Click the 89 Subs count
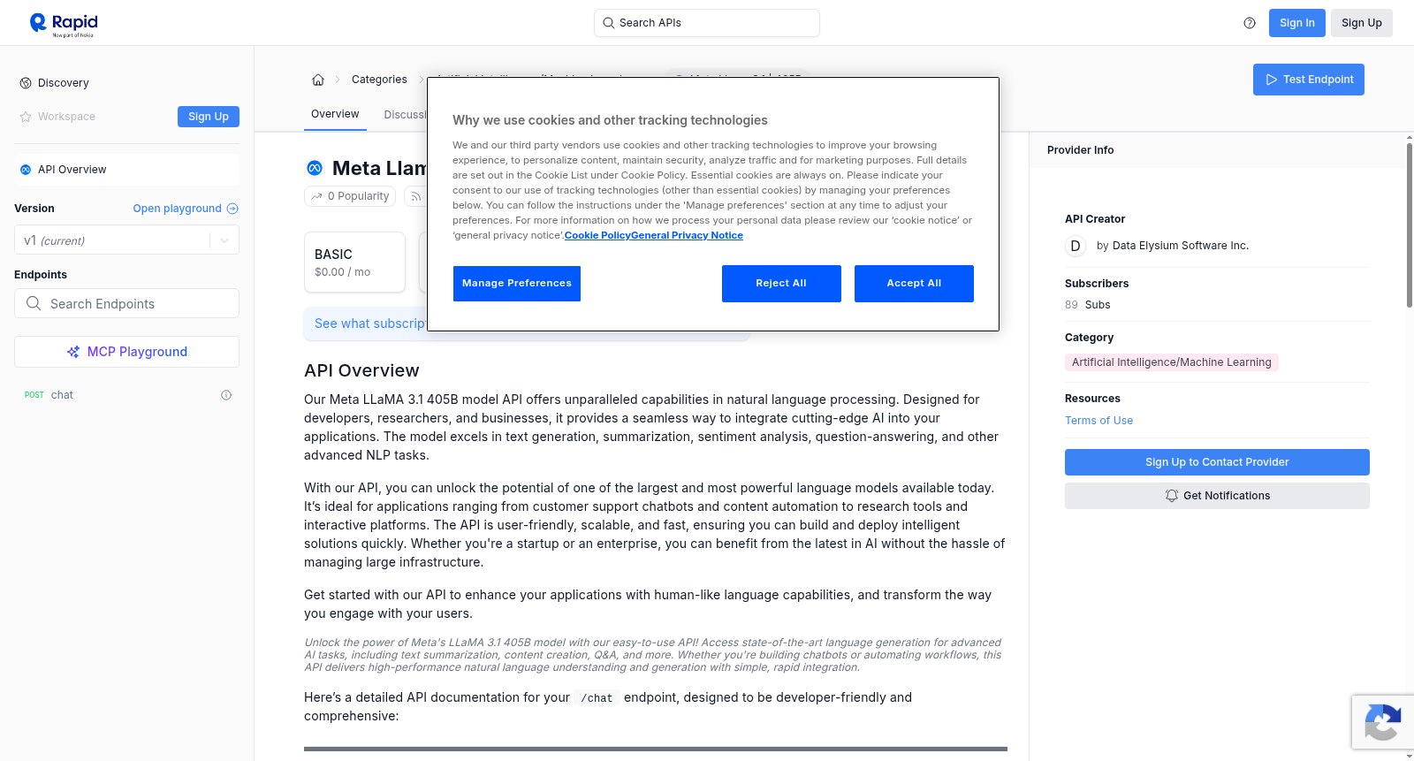This screenshot has width=1414, height=761. (1087, 305)
